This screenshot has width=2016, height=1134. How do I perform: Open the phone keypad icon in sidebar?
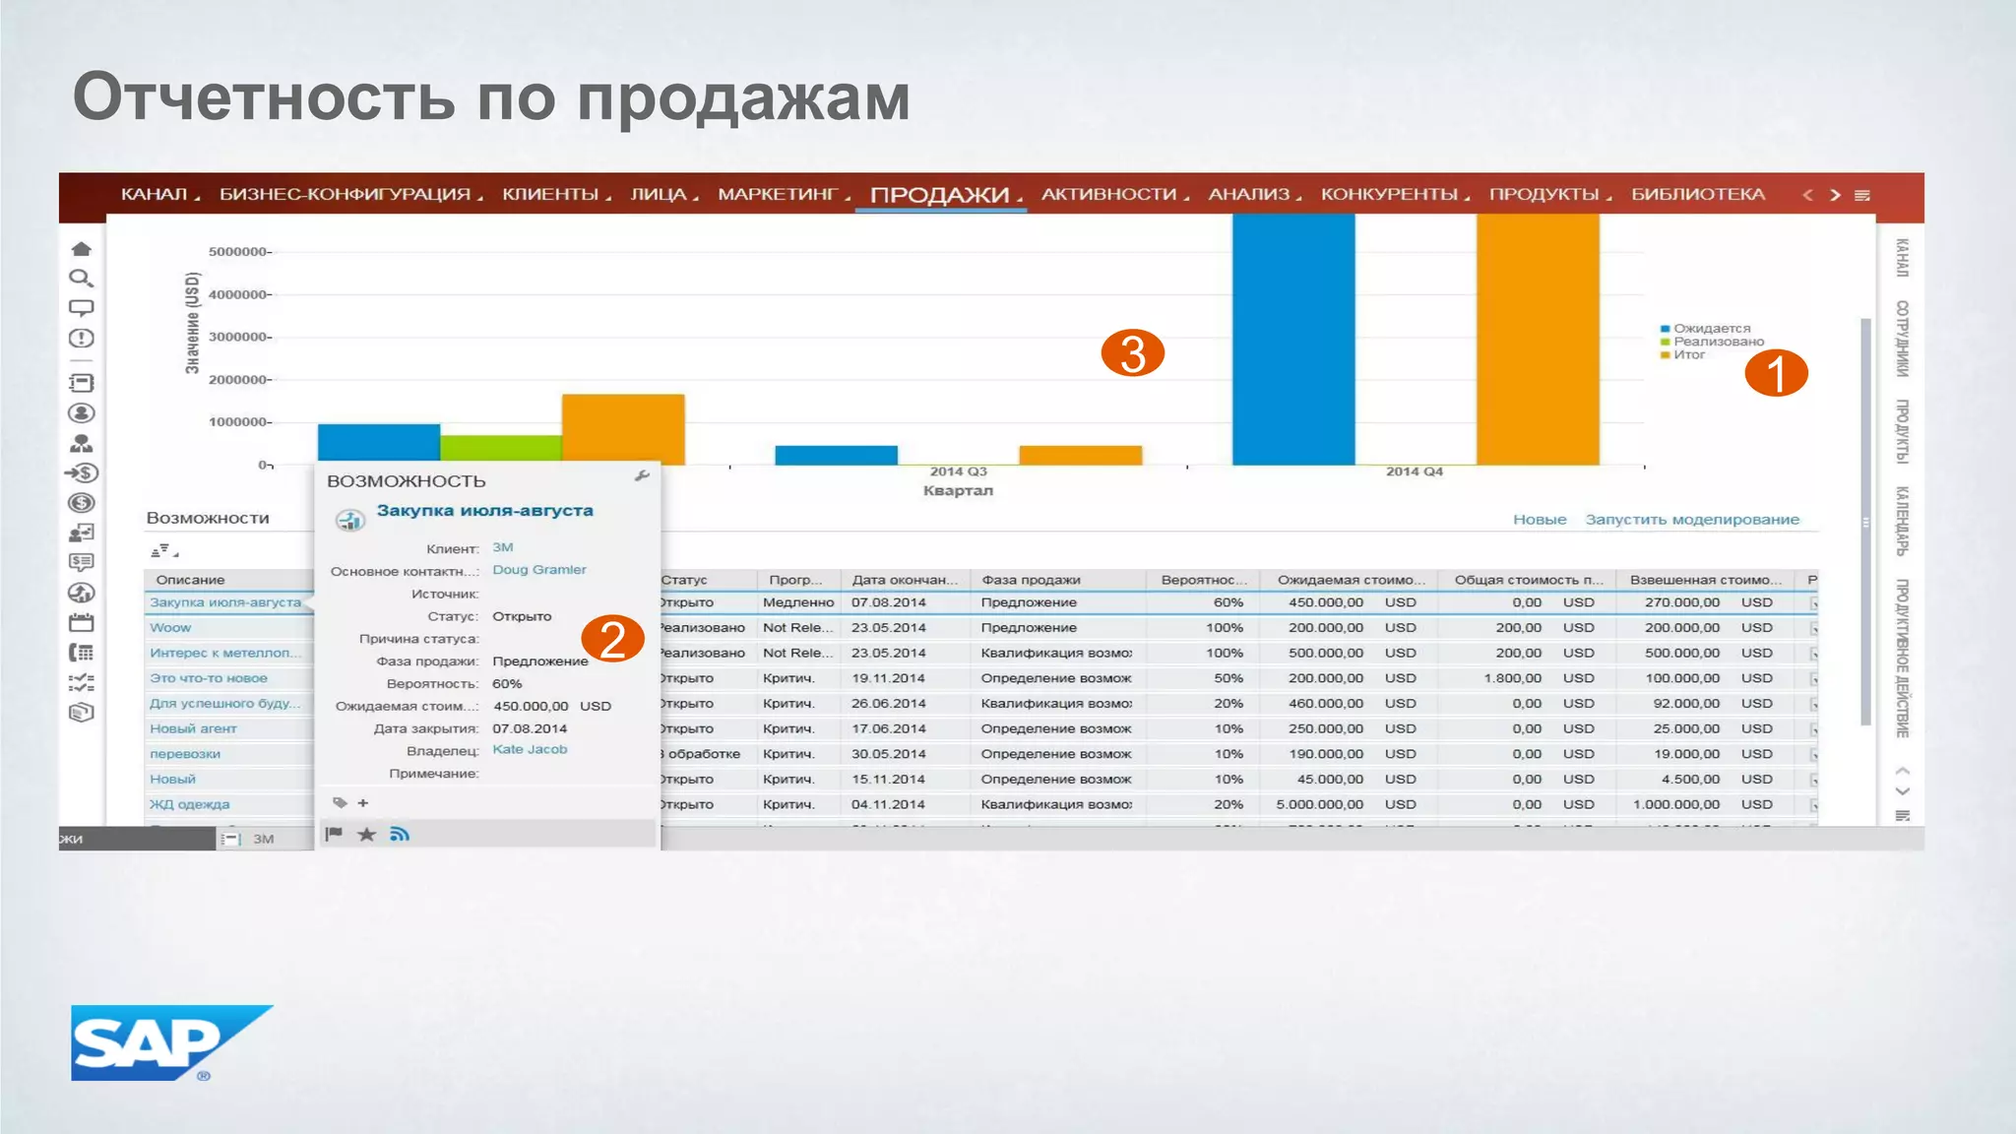(x=82, y=653)
